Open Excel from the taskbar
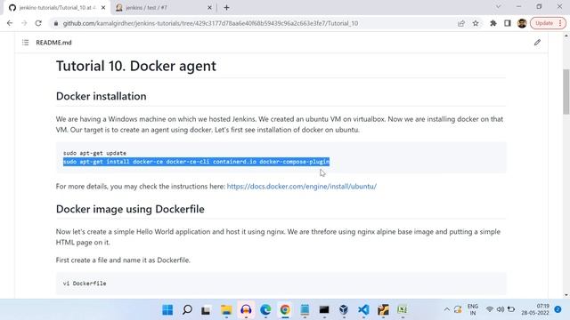 [403, 310]
